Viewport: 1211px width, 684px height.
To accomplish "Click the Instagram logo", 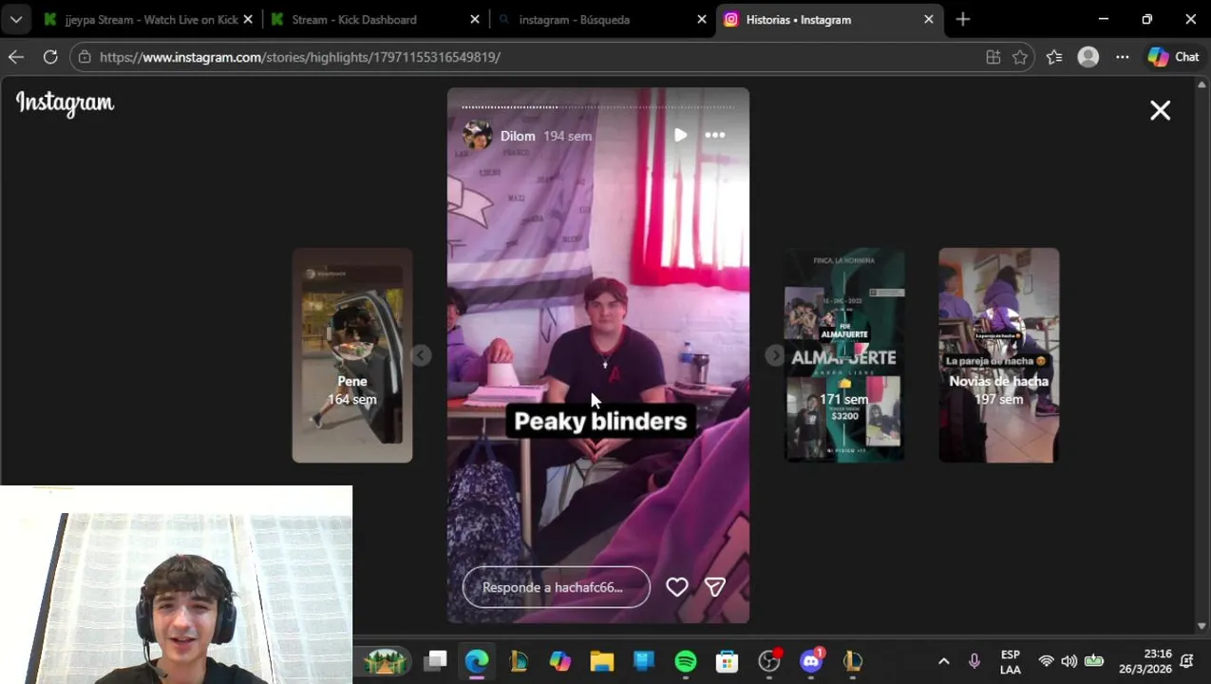I will click(x=65, y=103).
